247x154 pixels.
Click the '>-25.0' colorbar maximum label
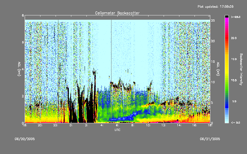(236, 17)
